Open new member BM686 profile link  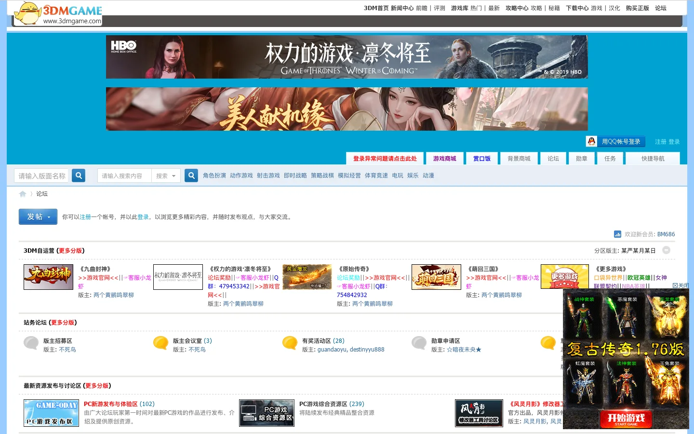pos(666,234)
